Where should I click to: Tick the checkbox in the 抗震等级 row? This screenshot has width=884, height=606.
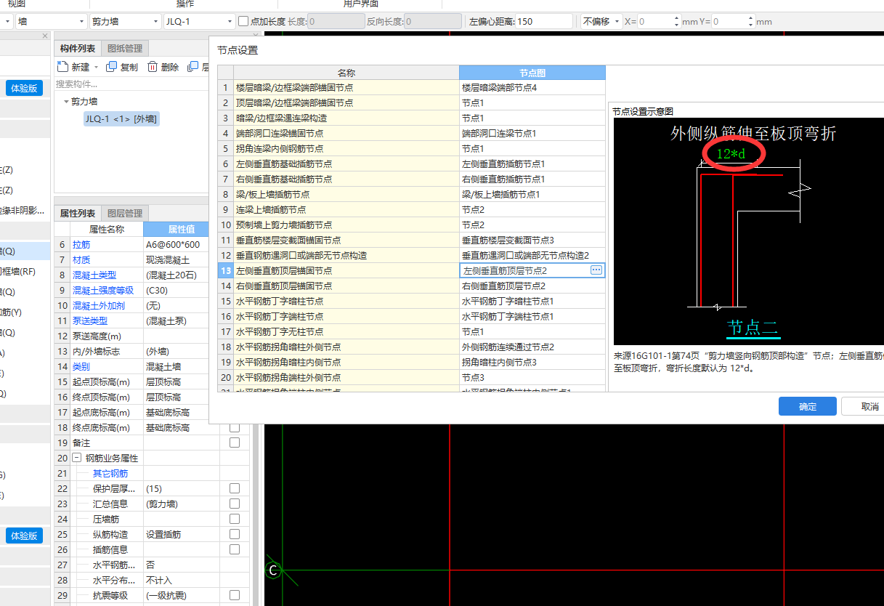click(x=235, y=595)
